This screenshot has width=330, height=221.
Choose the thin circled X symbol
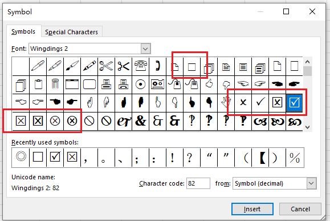(55, 121)
